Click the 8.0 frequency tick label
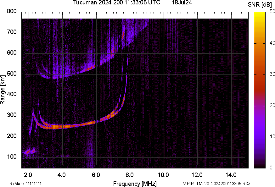The width and height of the screenshot is (275, 187). [130, 175]
